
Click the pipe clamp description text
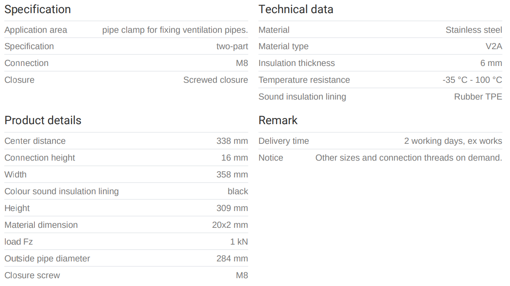[175, 30]
